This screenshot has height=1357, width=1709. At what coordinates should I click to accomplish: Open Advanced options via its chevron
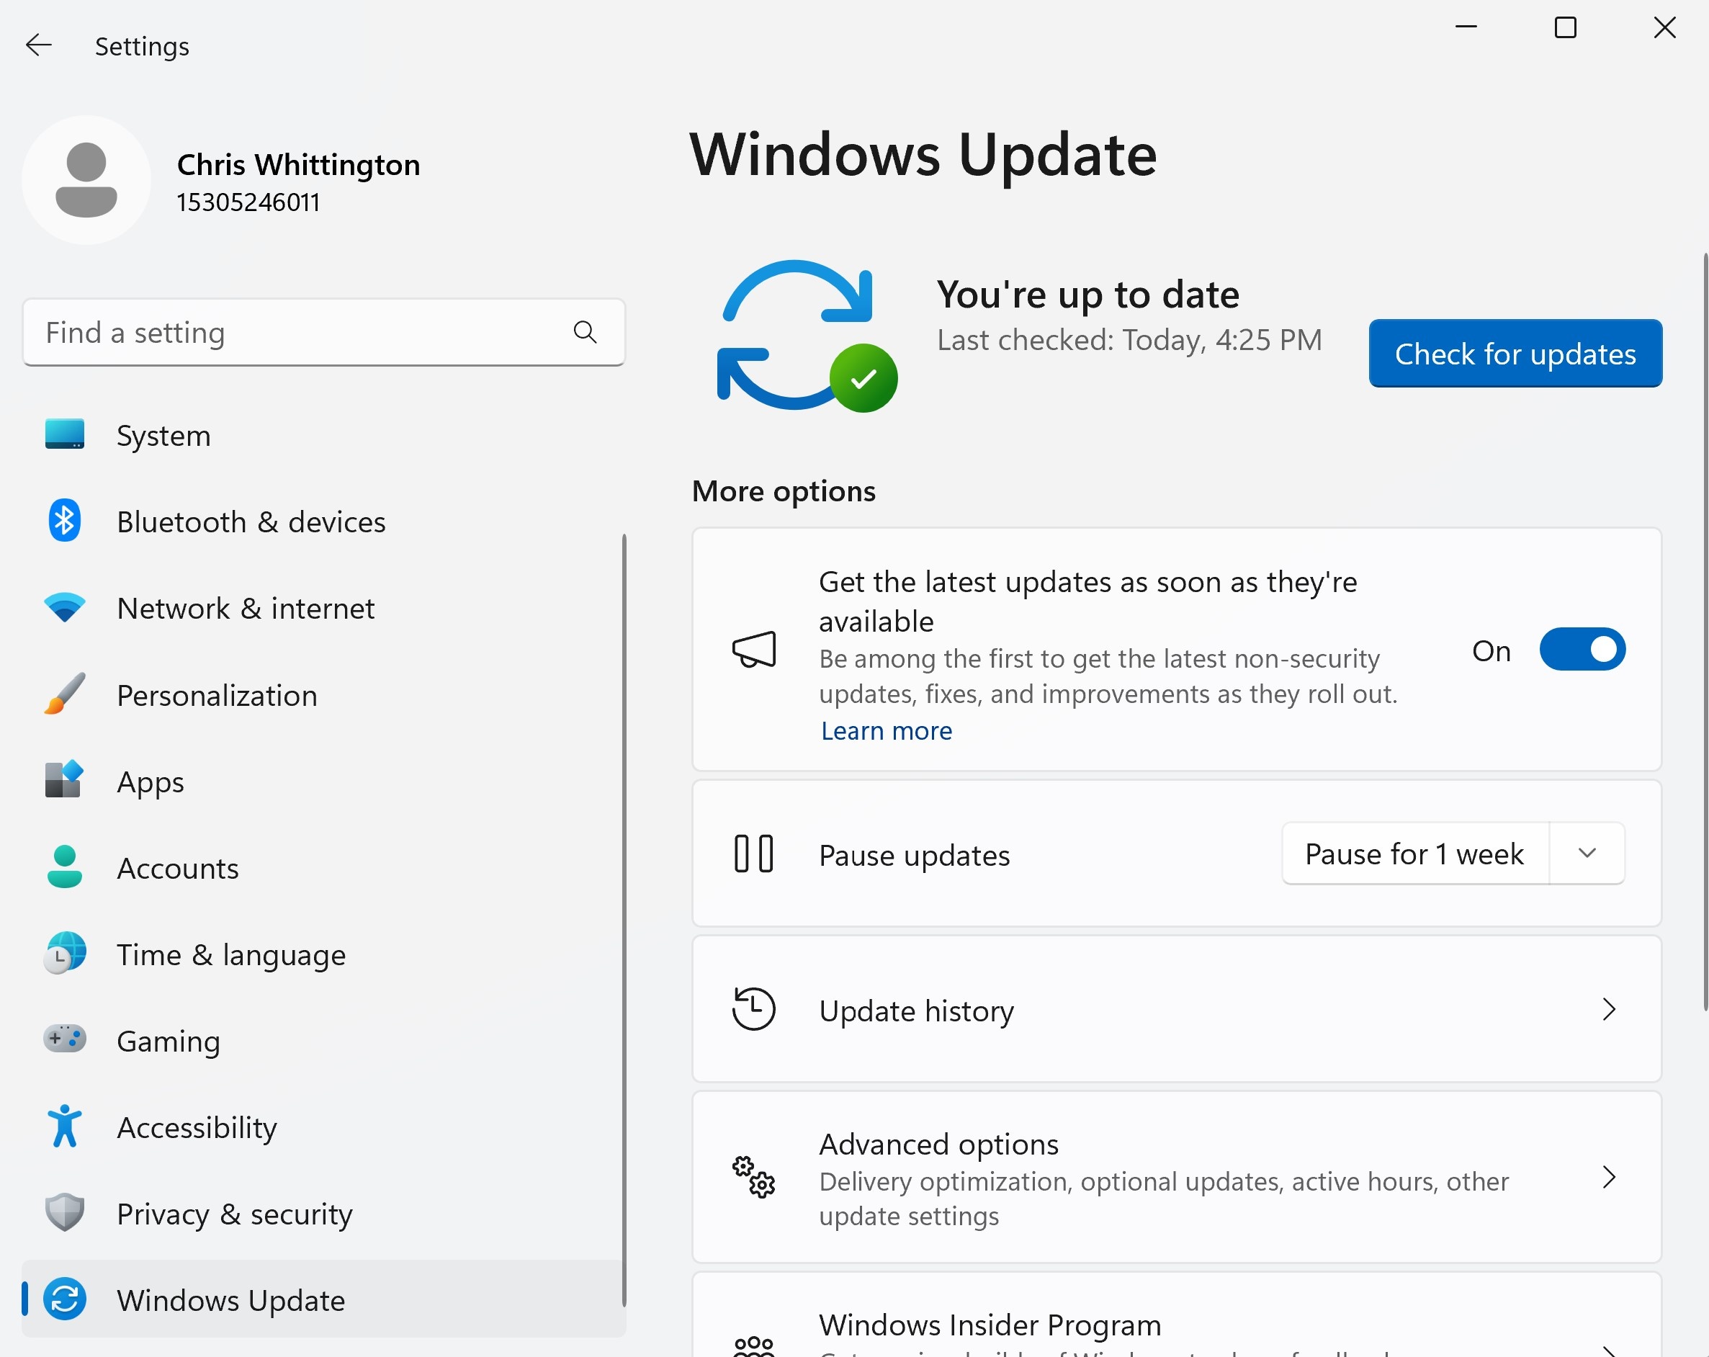coord(1608,1177)
